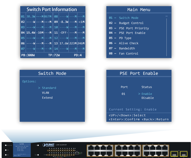Screen dimensions: 191x158
Task: Open PSE Port Priority menu entry
Action: (134, 28)
